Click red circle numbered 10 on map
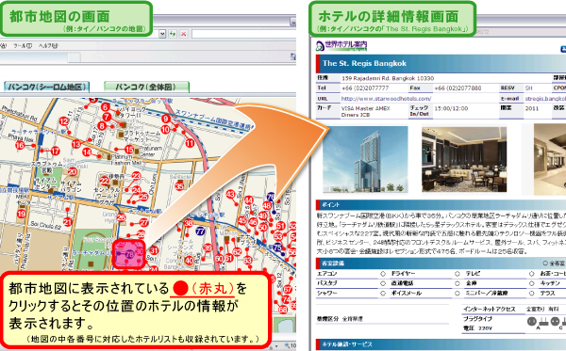The image size is (566, 351). [166, 130]
